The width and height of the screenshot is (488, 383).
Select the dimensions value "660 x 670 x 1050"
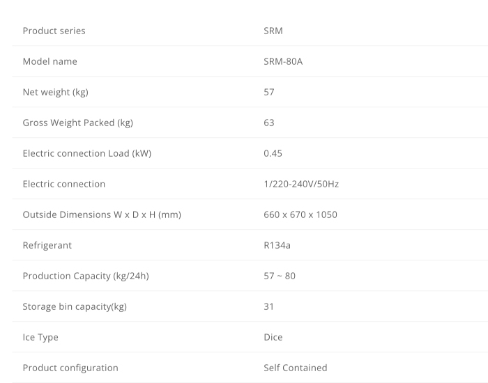pos(300,214)
